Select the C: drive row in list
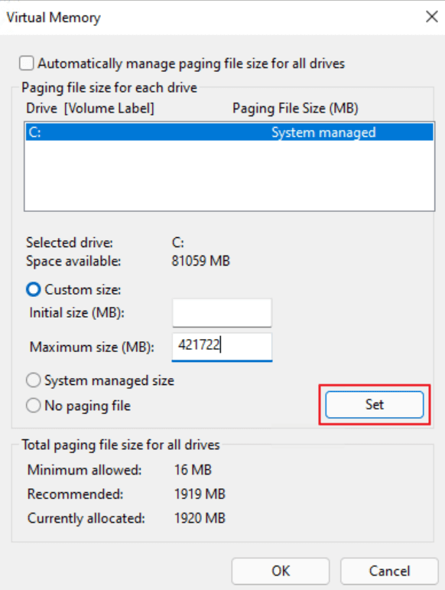Viewport: 445px width, 590px height. [x=229, y=132]
